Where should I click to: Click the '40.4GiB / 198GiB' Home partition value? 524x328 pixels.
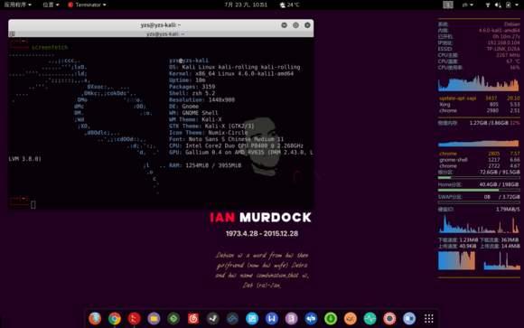point(500,184)
